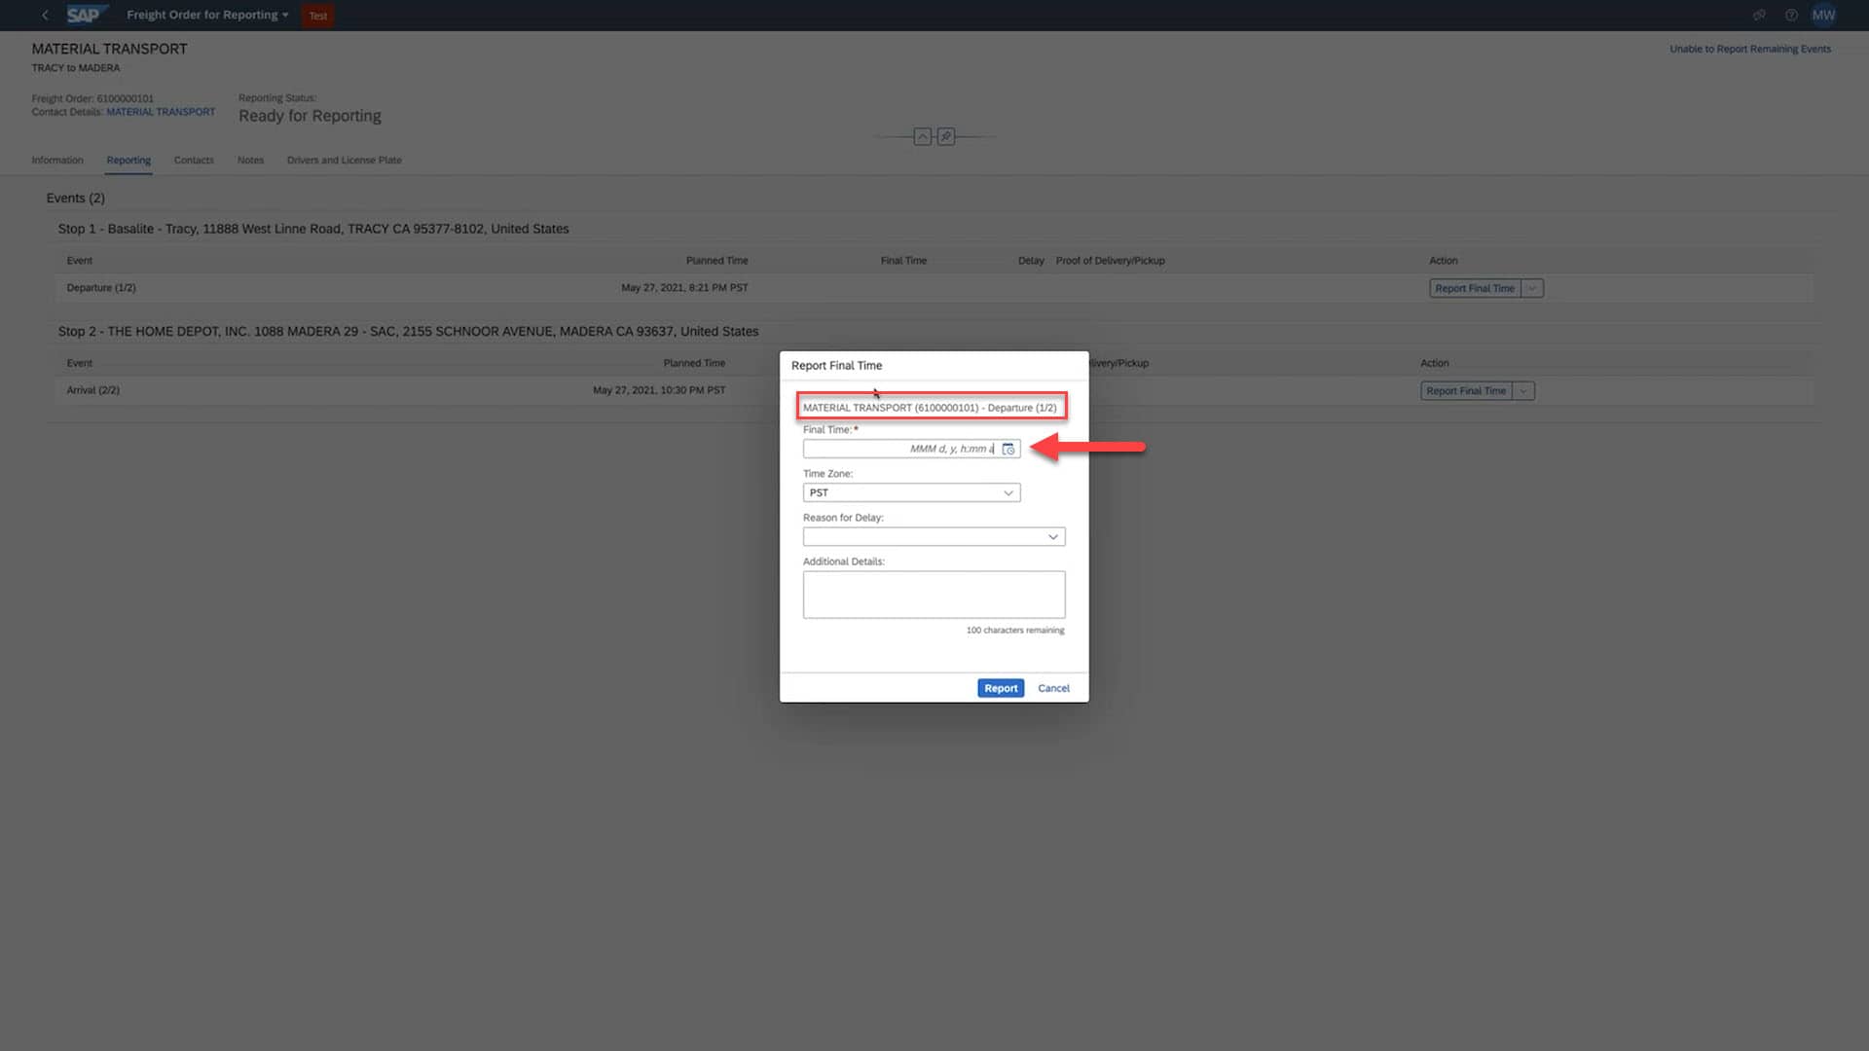1869x1051 pixels.
Task: Click Freight Order: 6100000101 text
Action: [92, 98]
